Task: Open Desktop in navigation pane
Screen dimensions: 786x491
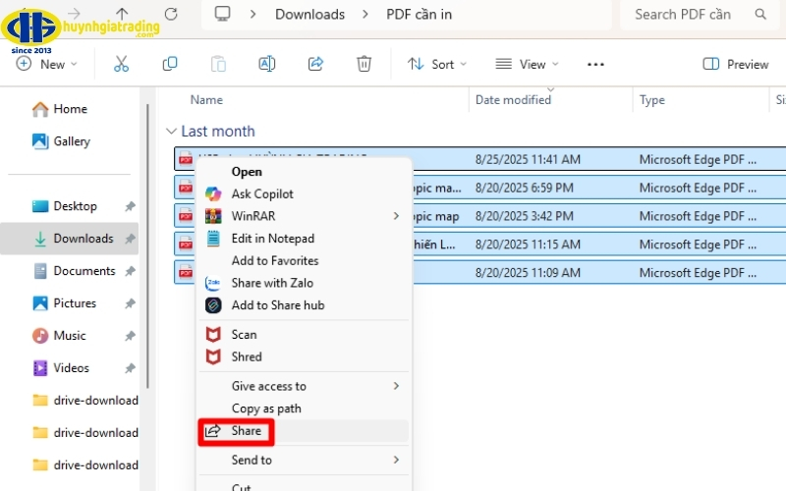Action: point(65,206)
